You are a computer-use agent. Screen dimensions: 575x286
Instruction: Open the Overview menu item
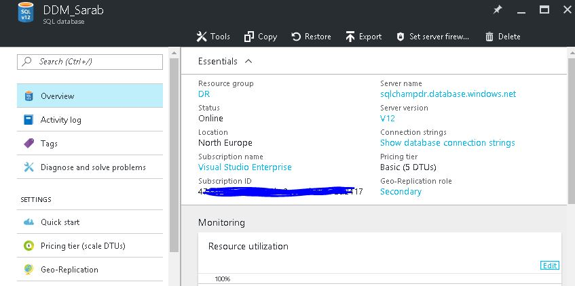pyautogui.click(x=90, y=96)
